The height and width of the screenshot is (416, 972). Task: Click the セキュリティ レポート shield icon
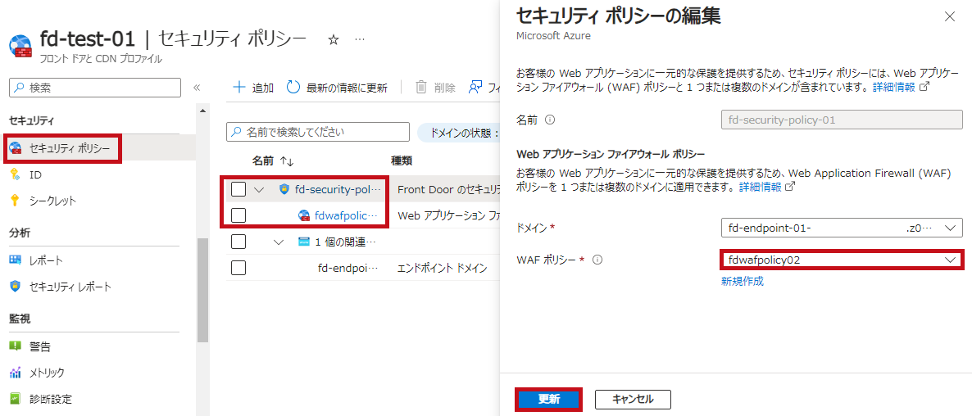tap(16, 287)
